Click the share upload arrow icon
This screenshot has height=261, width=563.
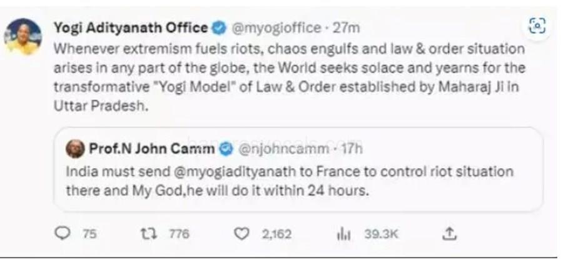[x=449, y=234]
